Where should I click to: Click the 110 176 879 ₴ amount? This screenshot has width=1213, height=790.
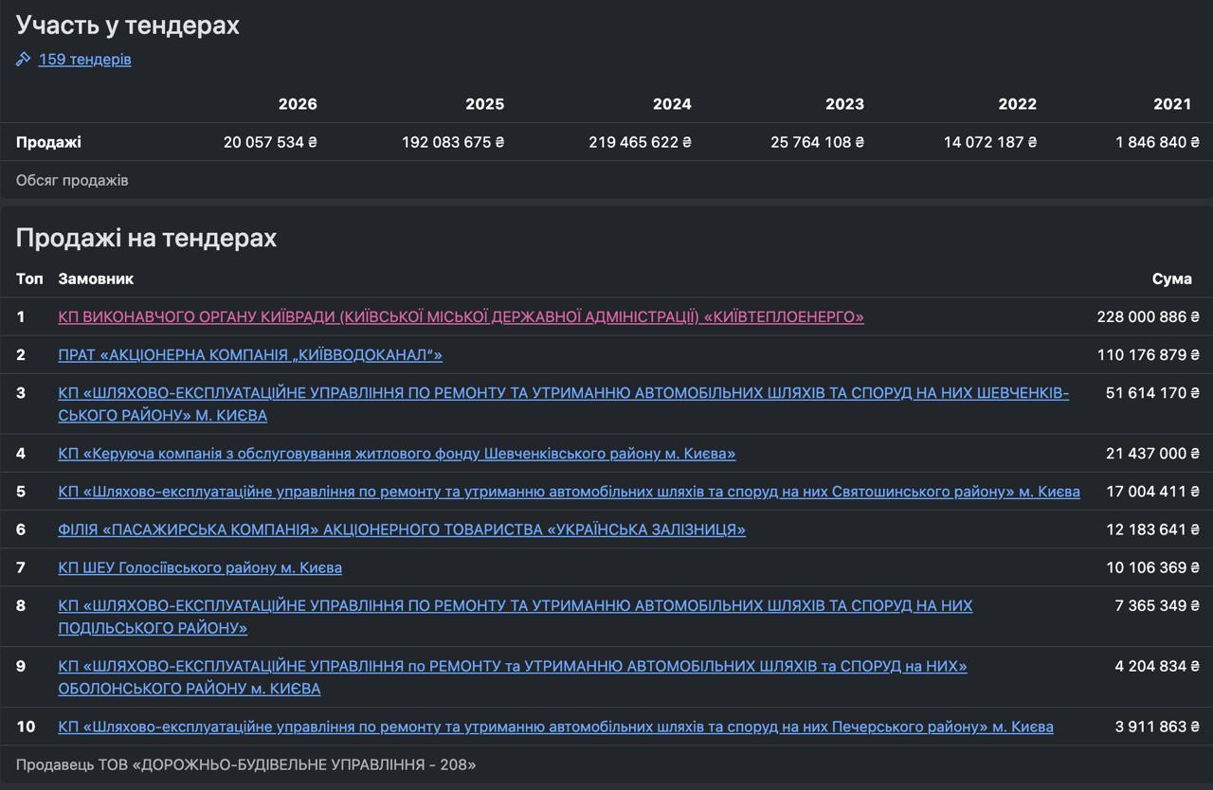[1149, 354]
